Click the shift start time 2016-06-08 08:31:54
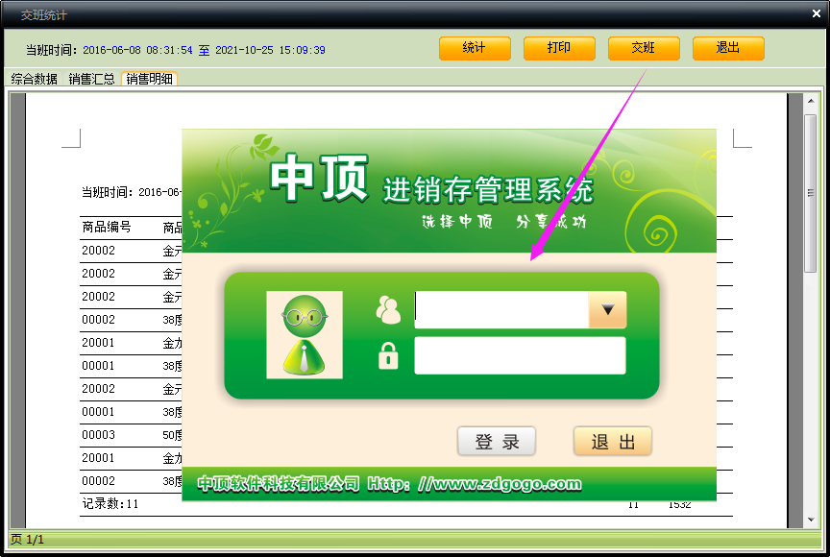This screenshot has width=830, height=557. coord(137,50)
